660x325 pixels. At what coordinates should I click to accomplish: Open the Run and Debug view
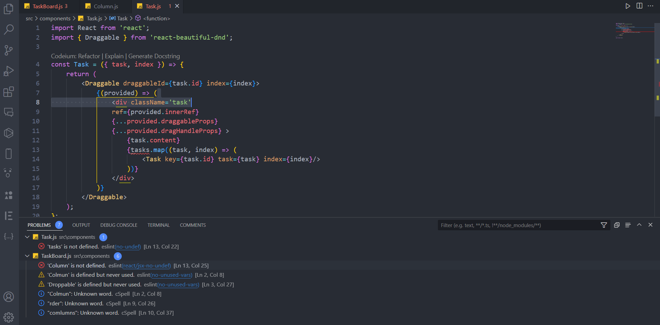click(9, 71)
